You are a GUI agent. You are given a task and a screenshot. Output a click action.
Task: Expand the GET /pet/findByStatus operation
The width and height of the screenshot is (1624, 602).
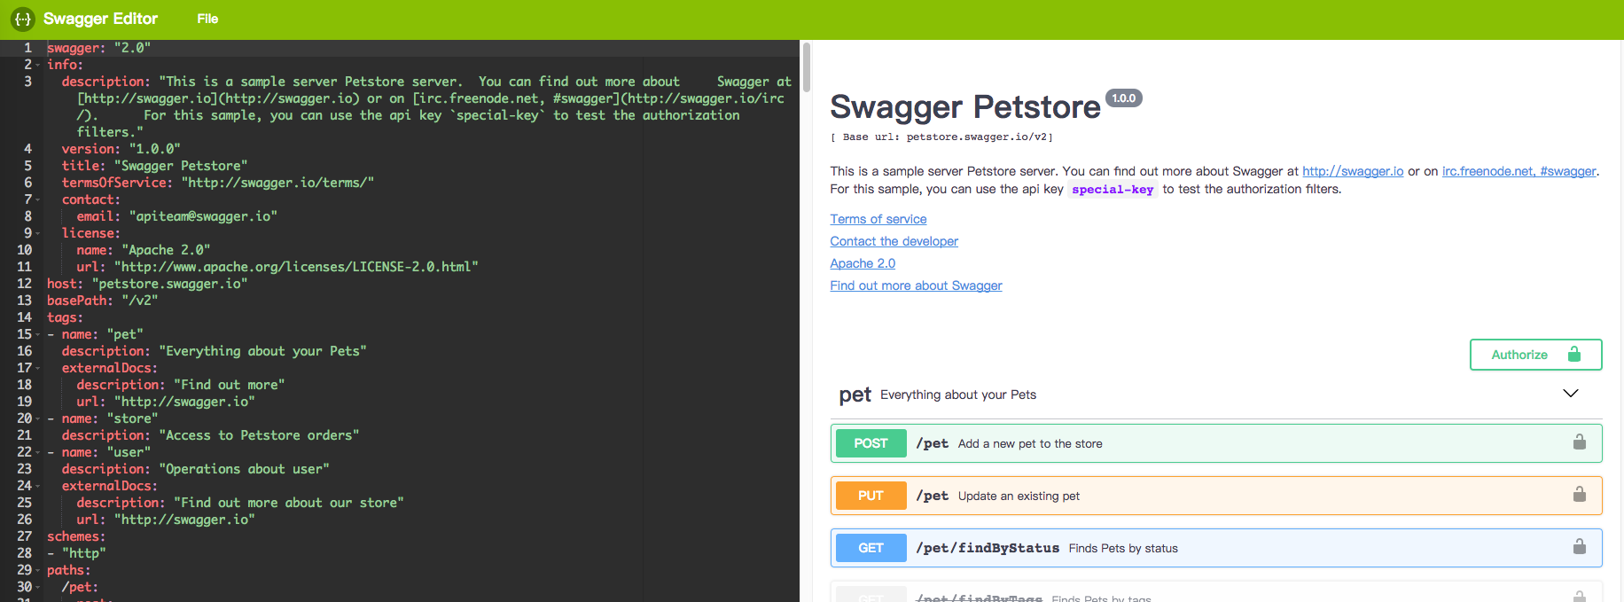(1216, 548)
